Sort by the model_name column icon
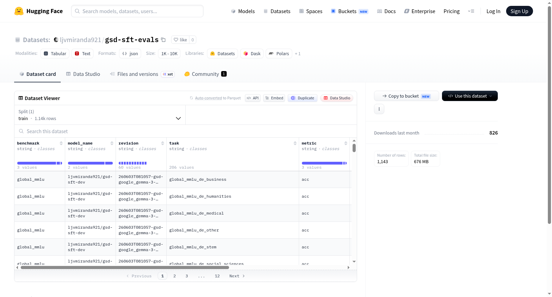This screenshot has height=297, width=552. pyautogui.click(x=112, y=143)
